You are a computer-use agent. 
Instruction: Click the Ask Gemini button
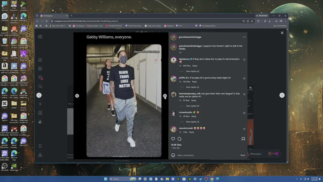coord(262,16)
